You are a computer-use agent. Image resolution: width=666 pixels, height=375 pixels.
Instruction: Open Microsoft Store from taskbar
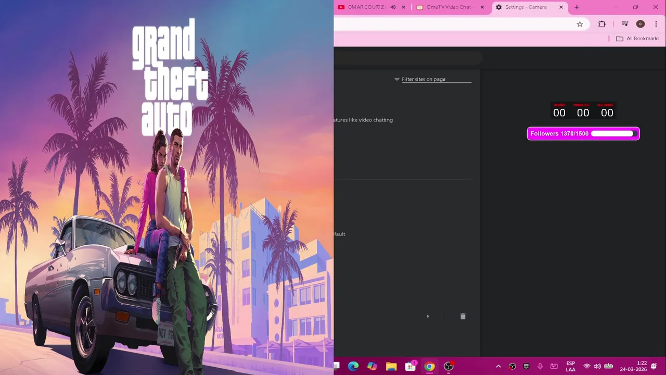click(411, 366)
